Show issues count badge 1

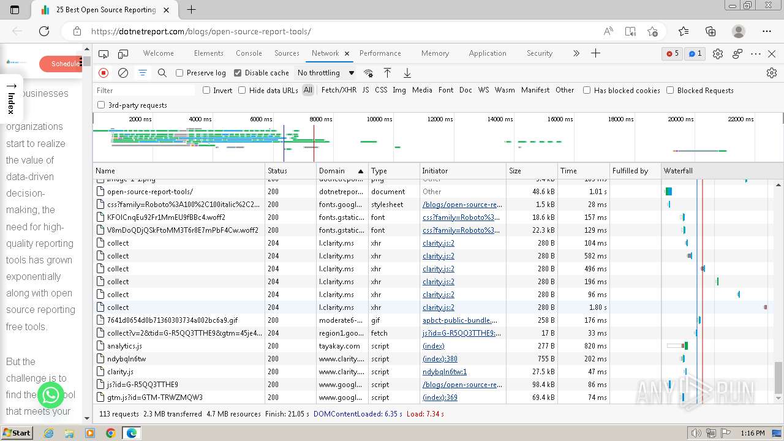point(695,54)
